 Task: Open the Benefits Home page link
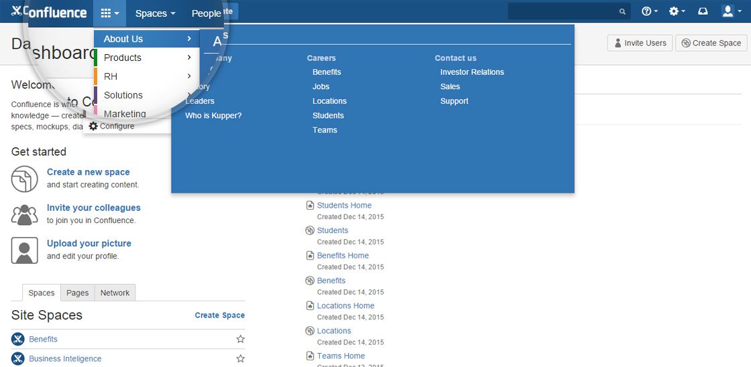coord(343,256)
